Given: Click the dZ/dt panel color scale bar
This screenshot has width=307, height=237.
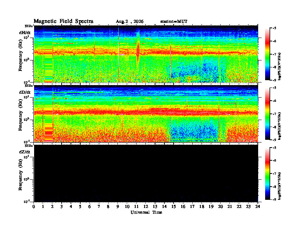Looking at the screenshot, I should (x=267, y=173).
